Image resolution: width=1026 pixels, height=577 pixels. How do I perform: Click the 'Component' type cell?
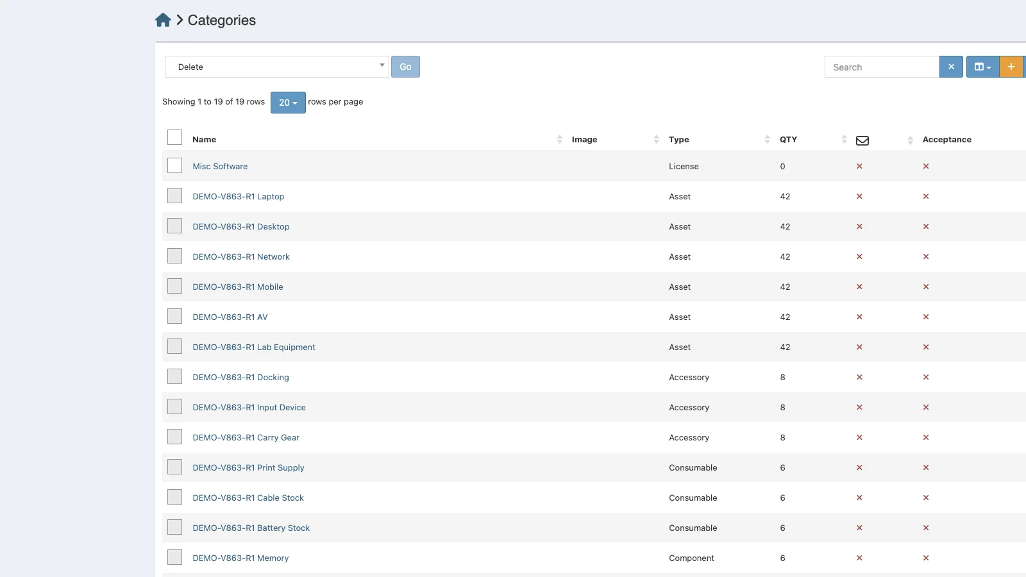(691, 558)
